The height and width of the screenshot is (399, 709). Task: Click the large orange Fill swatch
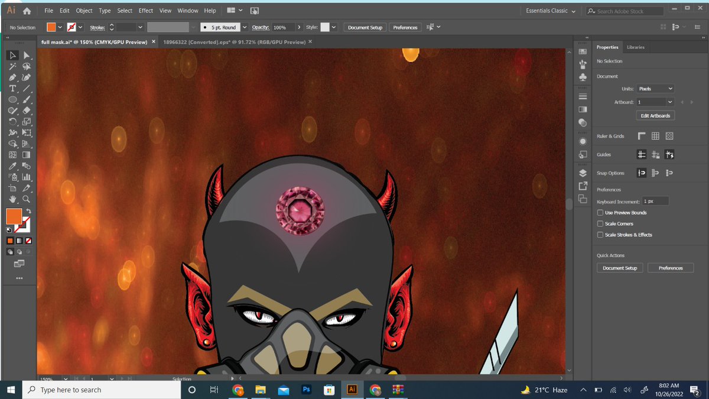click(x=14, y=216)
